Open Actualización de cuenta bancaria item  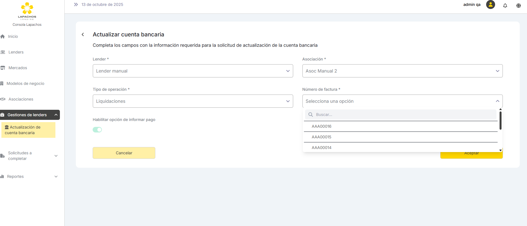(x=28, y=130)
